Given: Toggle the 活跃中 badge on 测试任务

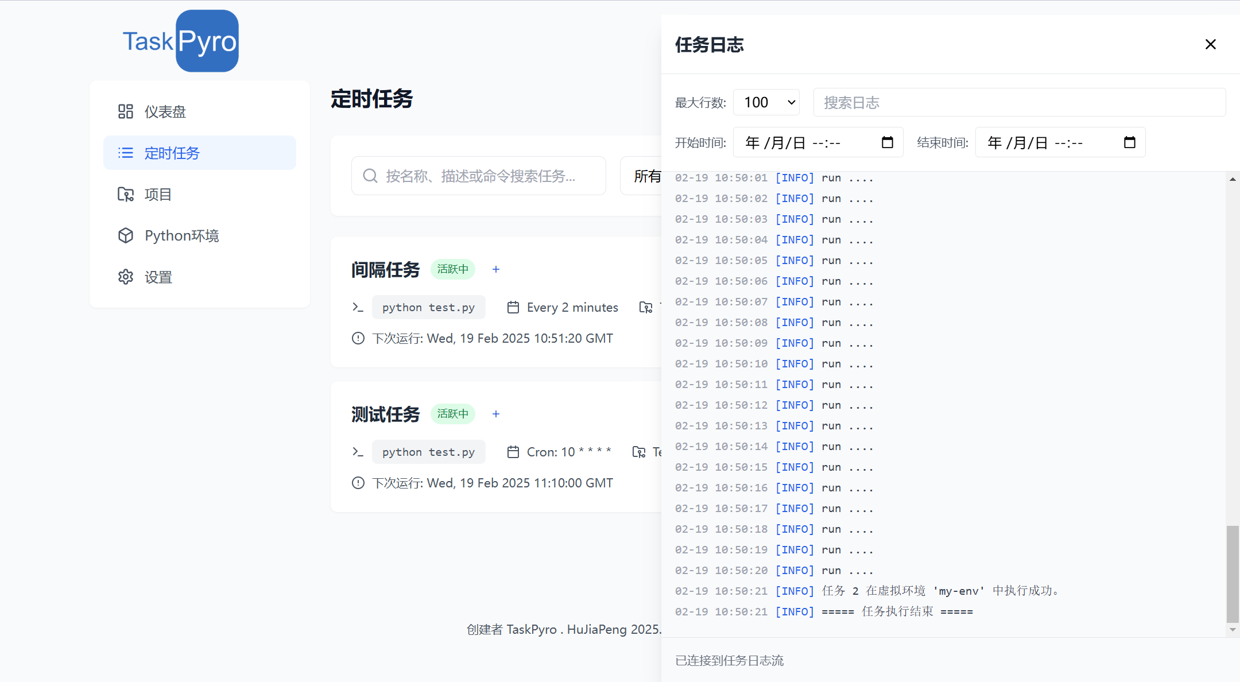Looking at the screenshot, I should pos(452,413).
